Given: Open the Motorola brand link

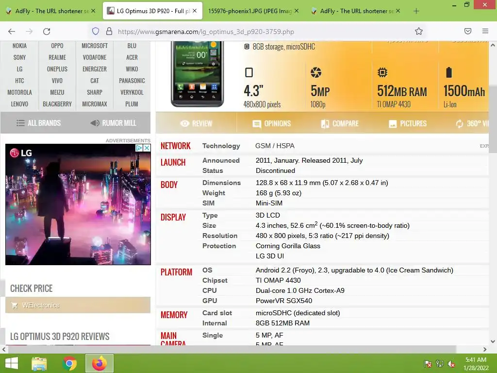Looking at the screenshot, I should [19, 92].
